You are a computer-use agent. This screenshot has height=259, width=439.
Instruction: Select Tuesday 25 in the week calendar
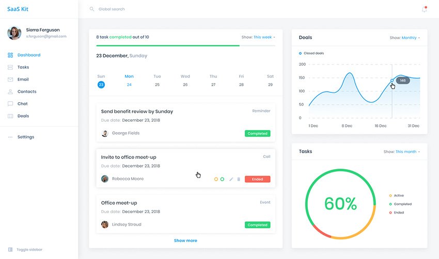(x=157, y=85)
